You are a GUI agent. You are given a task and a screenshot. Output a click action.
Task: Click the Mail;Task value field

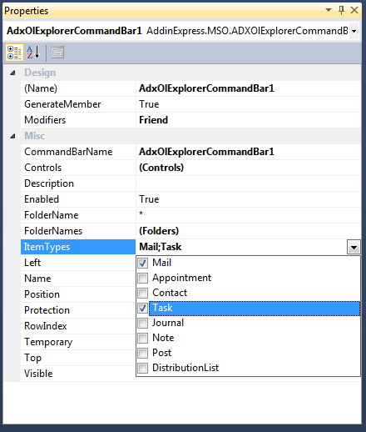click(x=241, y=247)
